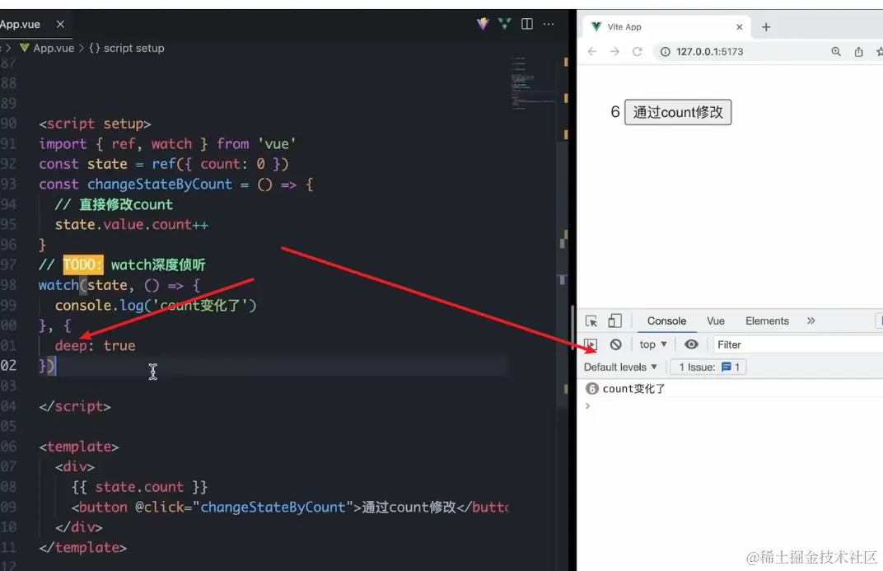The height and width of the screenshot is (571, 883).
Task: Split the editor with split icon
Action: point(527,24)
